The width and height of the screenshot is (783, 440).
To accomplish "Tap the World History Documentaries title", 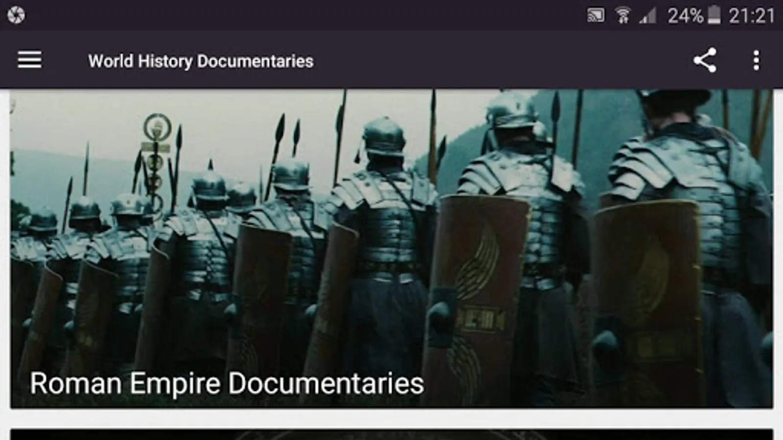I will (x=201, y=61).
